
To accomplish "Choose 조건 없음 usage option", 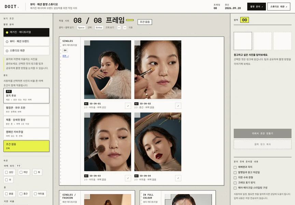I will pyautogui.click(x=26, y=146).
